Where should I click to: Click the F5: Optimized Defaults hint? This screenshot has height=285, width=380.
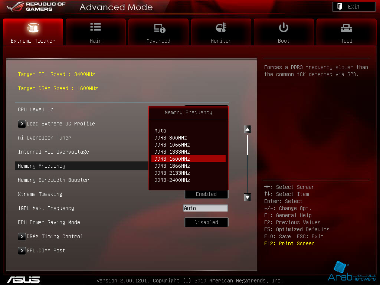[x=297, y=229]
